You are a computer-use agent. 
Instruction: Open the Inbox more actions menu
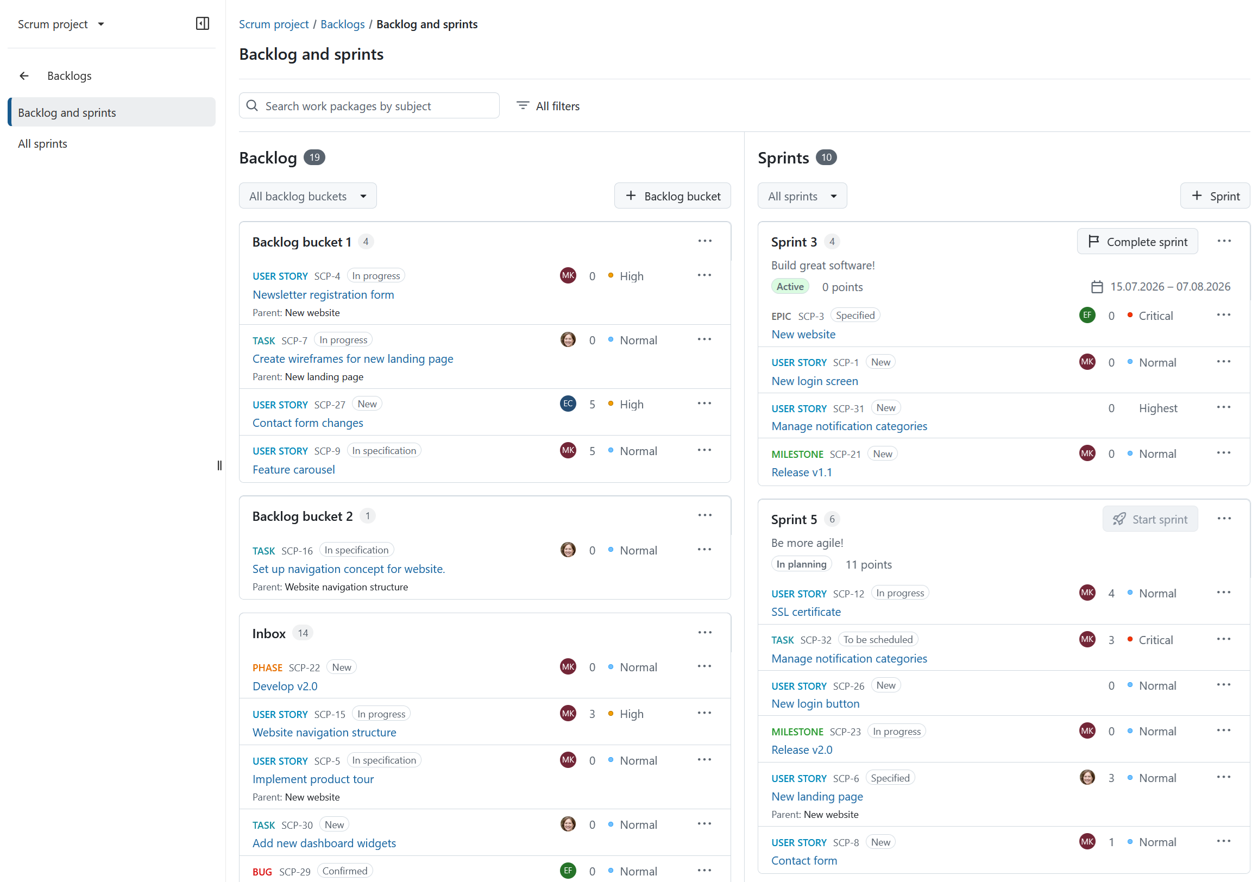click(x=704, y=633)
